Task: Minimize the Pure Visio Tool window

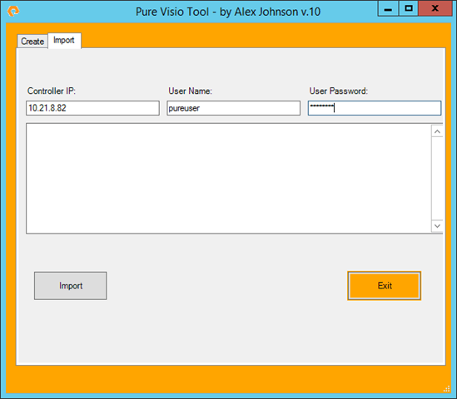Action: (388, 8)
